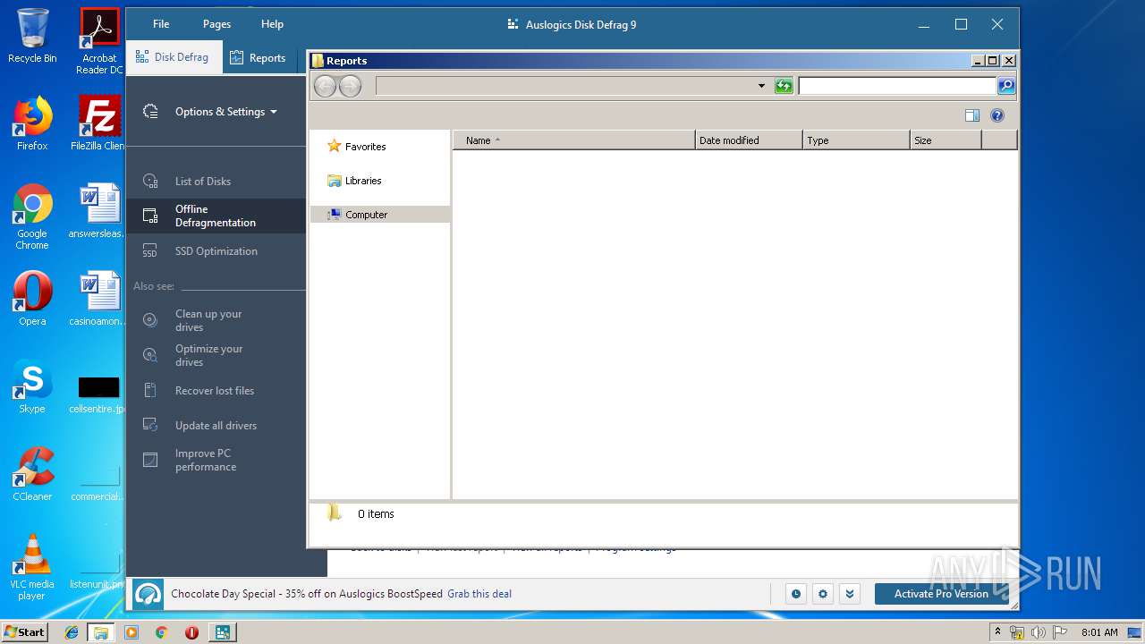Open Opera from the taskbar
The image size is (1145, 644).
[191, 632]
